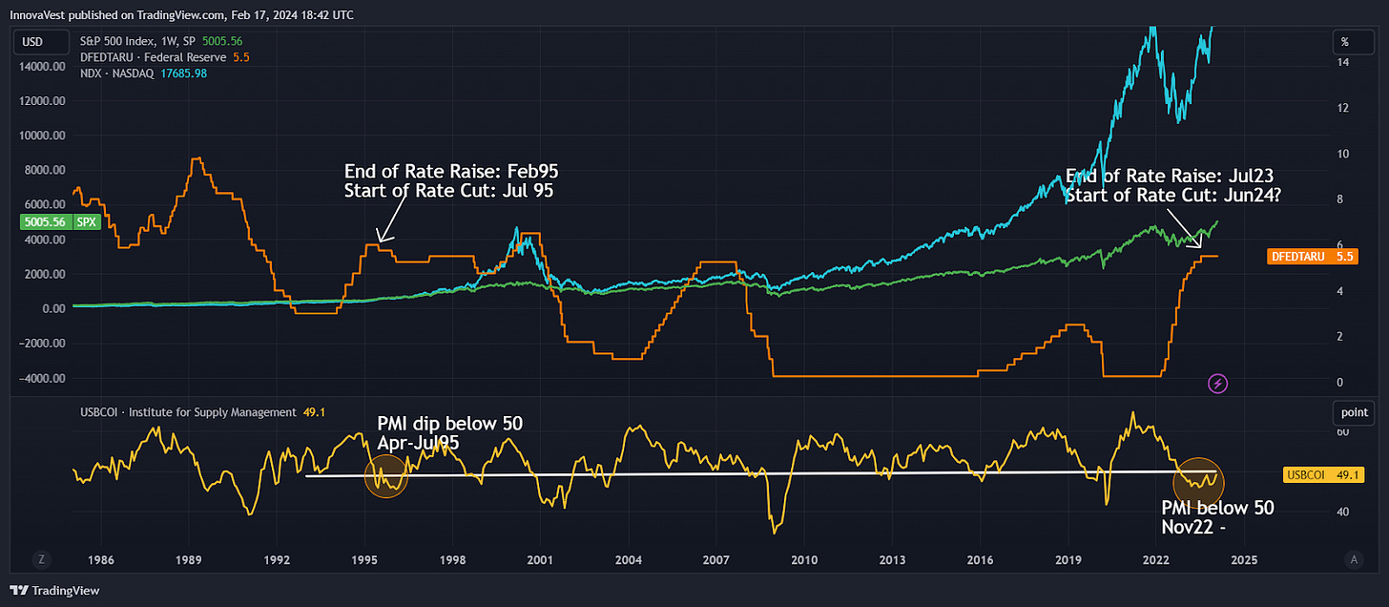Click the 2022 label on time axis
1389x607 pixels.
point(1156,558)
